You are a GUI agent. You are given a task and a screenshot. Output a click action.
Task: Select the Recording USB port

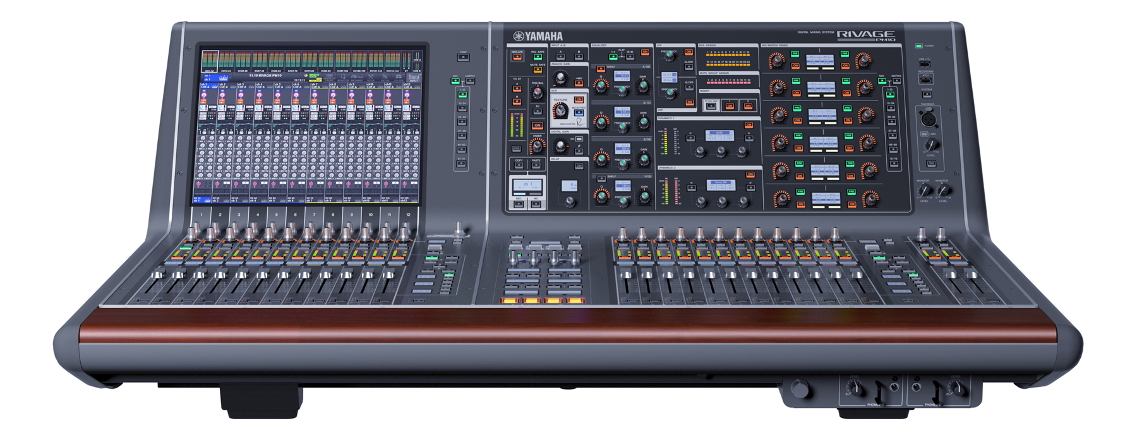925,80
